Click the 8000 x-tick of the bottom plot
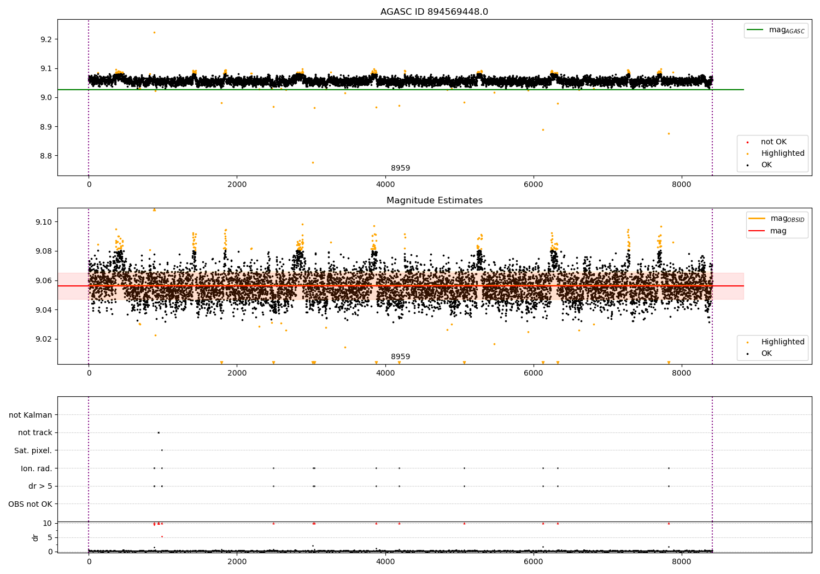This screenshot has width=820, height=574. point(682,561)
